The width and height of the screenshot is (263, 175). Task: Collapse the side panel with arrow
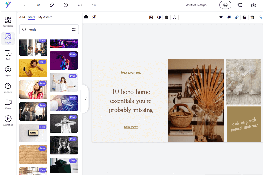85,99
